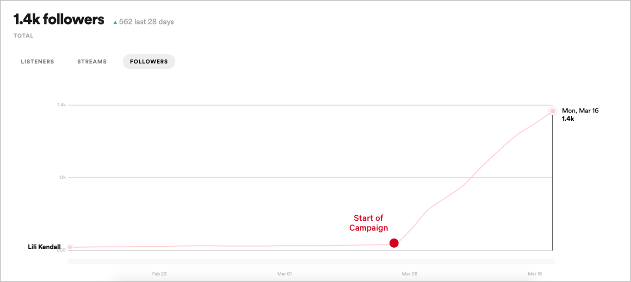Screen dimensions: 631x282
Task: Select the Followers tab
Action: [148, 62]
